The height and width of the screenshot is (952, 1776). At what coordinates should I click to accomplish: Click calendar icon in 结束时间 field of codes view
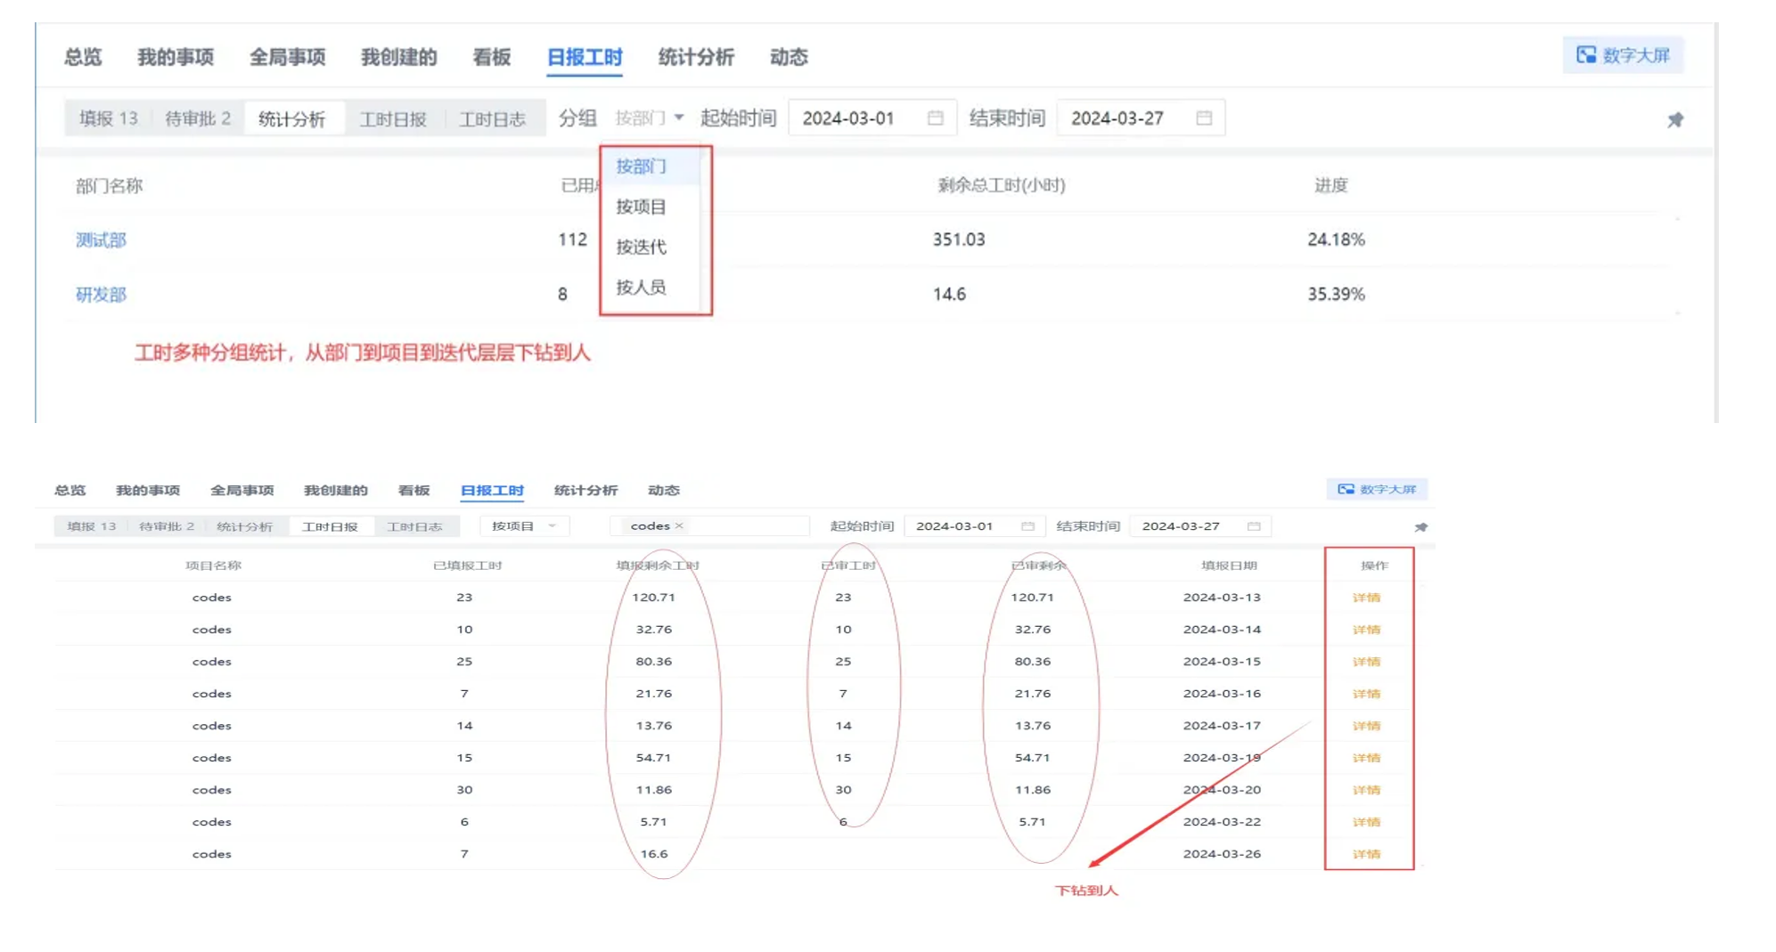[1254, 526]
